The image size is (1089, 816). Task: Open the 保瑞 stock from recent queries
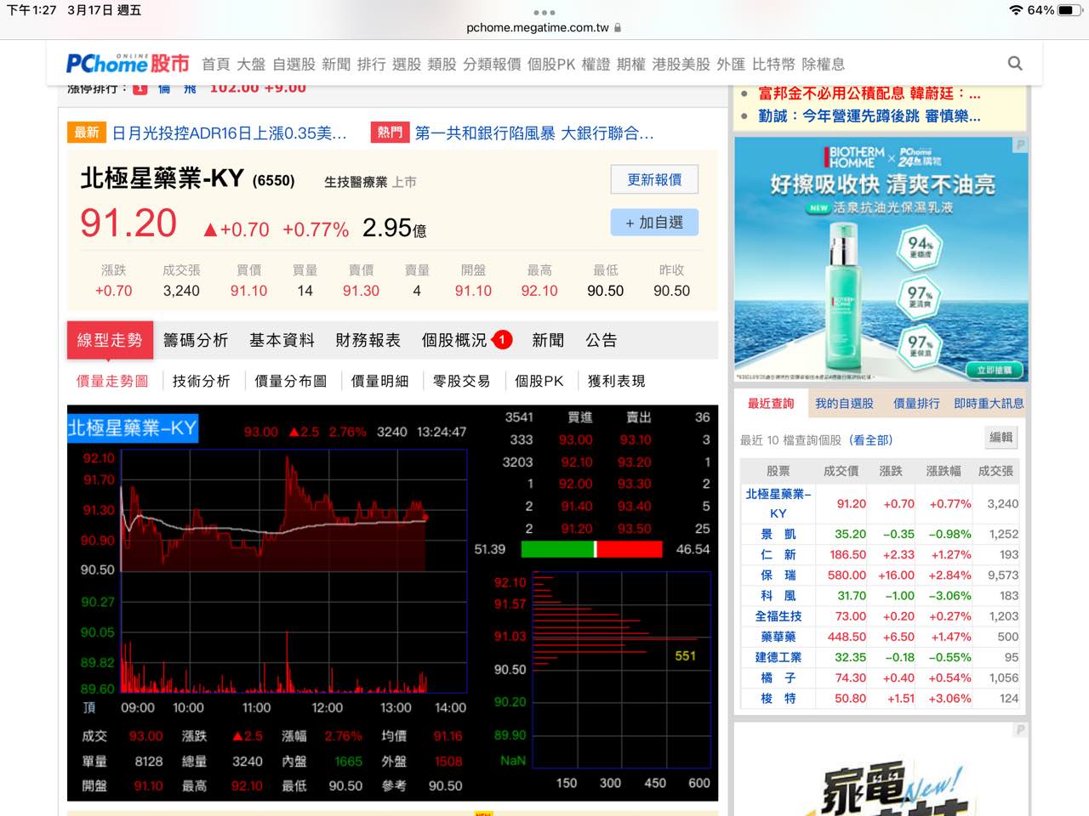click(x=777, y=575)
